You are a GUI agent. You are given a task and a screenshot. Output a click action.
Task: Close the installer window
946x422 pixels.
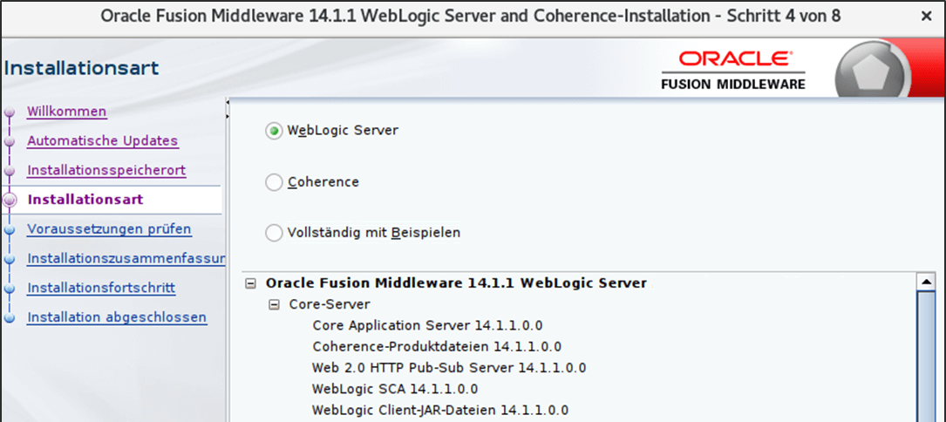926,17
